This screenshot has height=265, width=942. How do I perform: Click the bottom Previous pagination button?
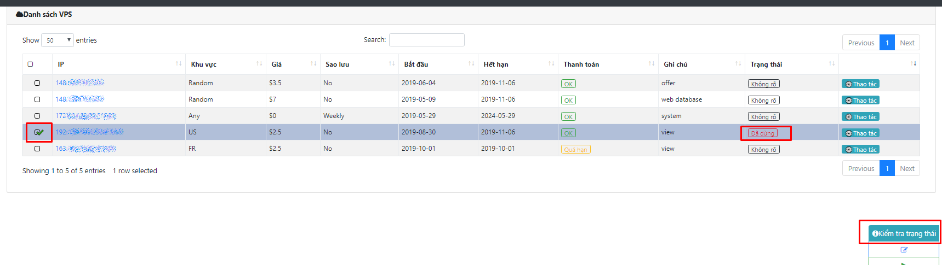861,168
